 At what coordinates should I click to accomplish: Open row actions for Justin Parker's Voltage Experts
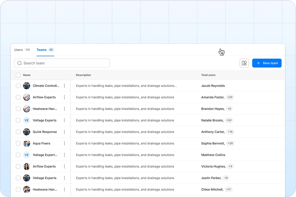tap(64, 178)
